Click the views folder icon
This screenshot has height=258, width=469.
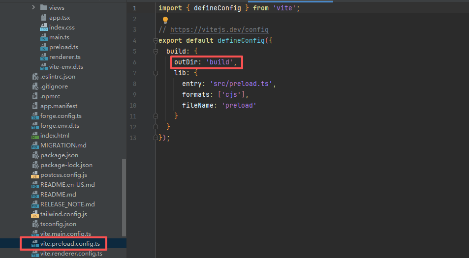coord(44,7)
